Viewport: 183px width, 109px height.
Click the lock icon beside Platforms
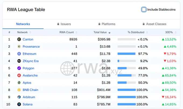click(99, 24)
